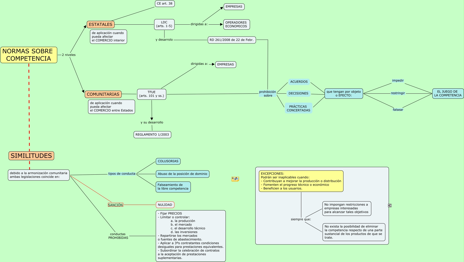The height and width of the screenshot is (262, 464).
Task: Select the ACUERDOS node
Action: pos(299,82)
